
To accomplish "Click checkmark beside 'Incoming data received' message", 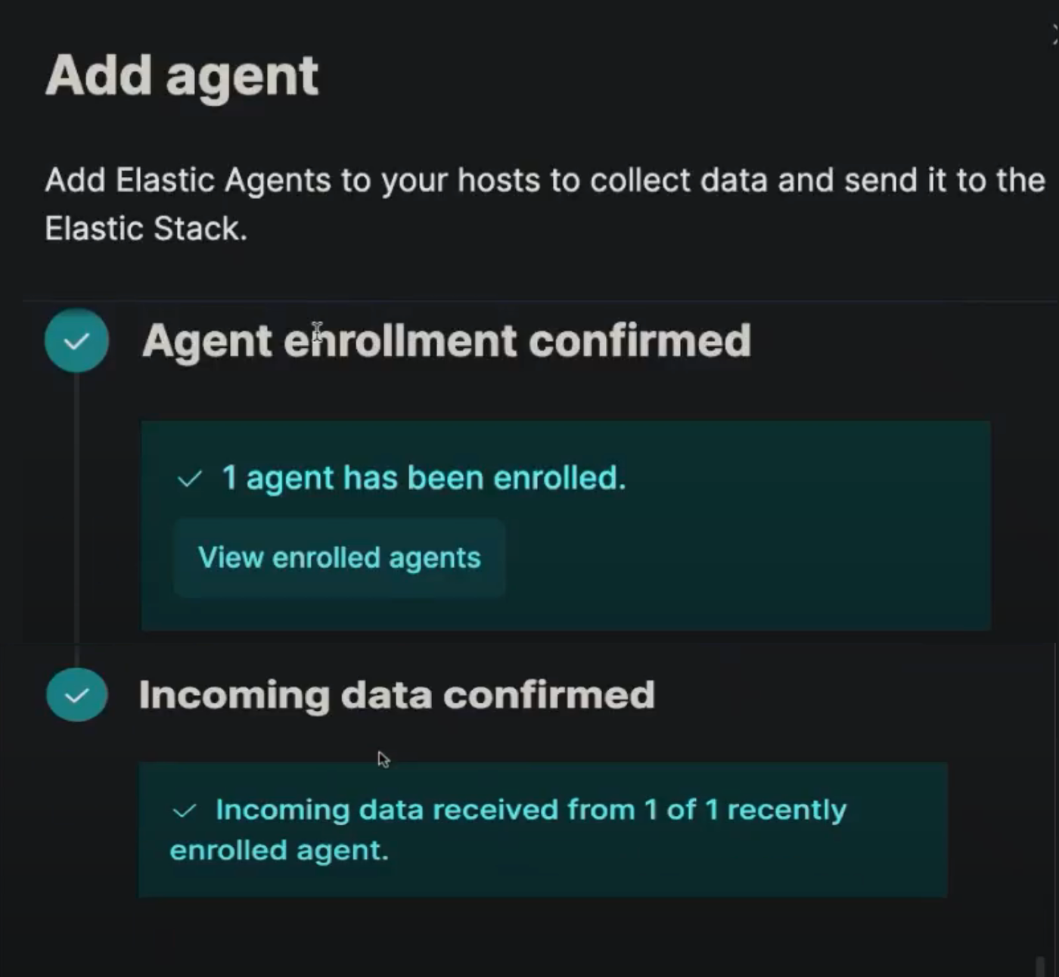I will 185,811.
